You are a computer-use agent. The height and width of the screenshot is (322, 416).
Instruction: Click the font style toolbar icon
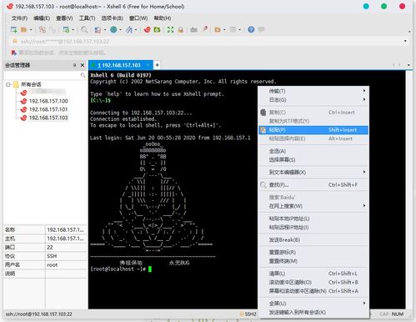(129, 29)
